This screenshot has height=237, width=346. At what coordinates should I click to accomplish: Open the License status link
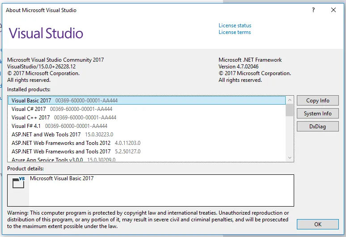[x=235, y=25]
